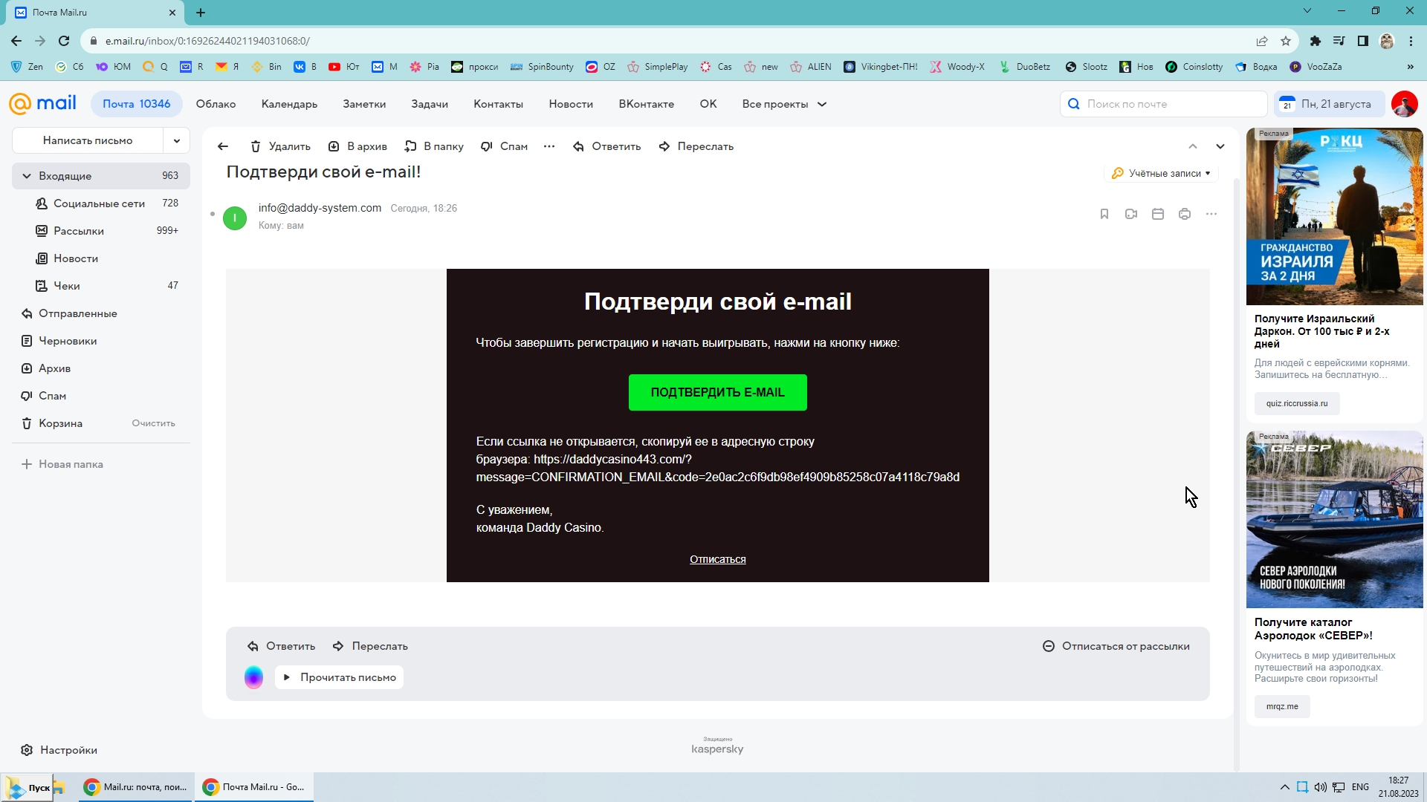Click the bookmark flag icon on the email
This screenshot has height=802, width=1427.
1104,214
